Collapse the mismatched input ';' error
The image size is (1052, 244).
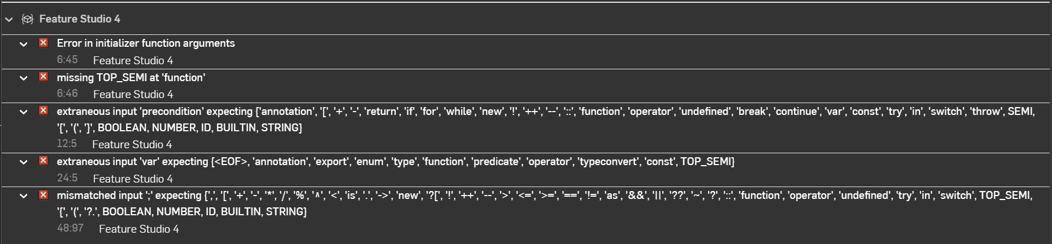24,196
